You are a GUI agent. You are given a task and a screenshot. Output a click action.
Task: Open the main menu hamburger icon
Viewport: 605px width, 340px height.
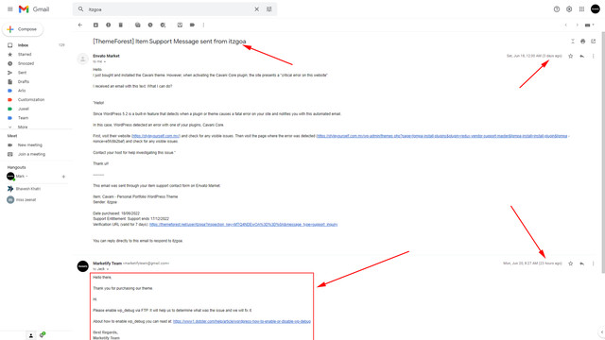point(10,9)
